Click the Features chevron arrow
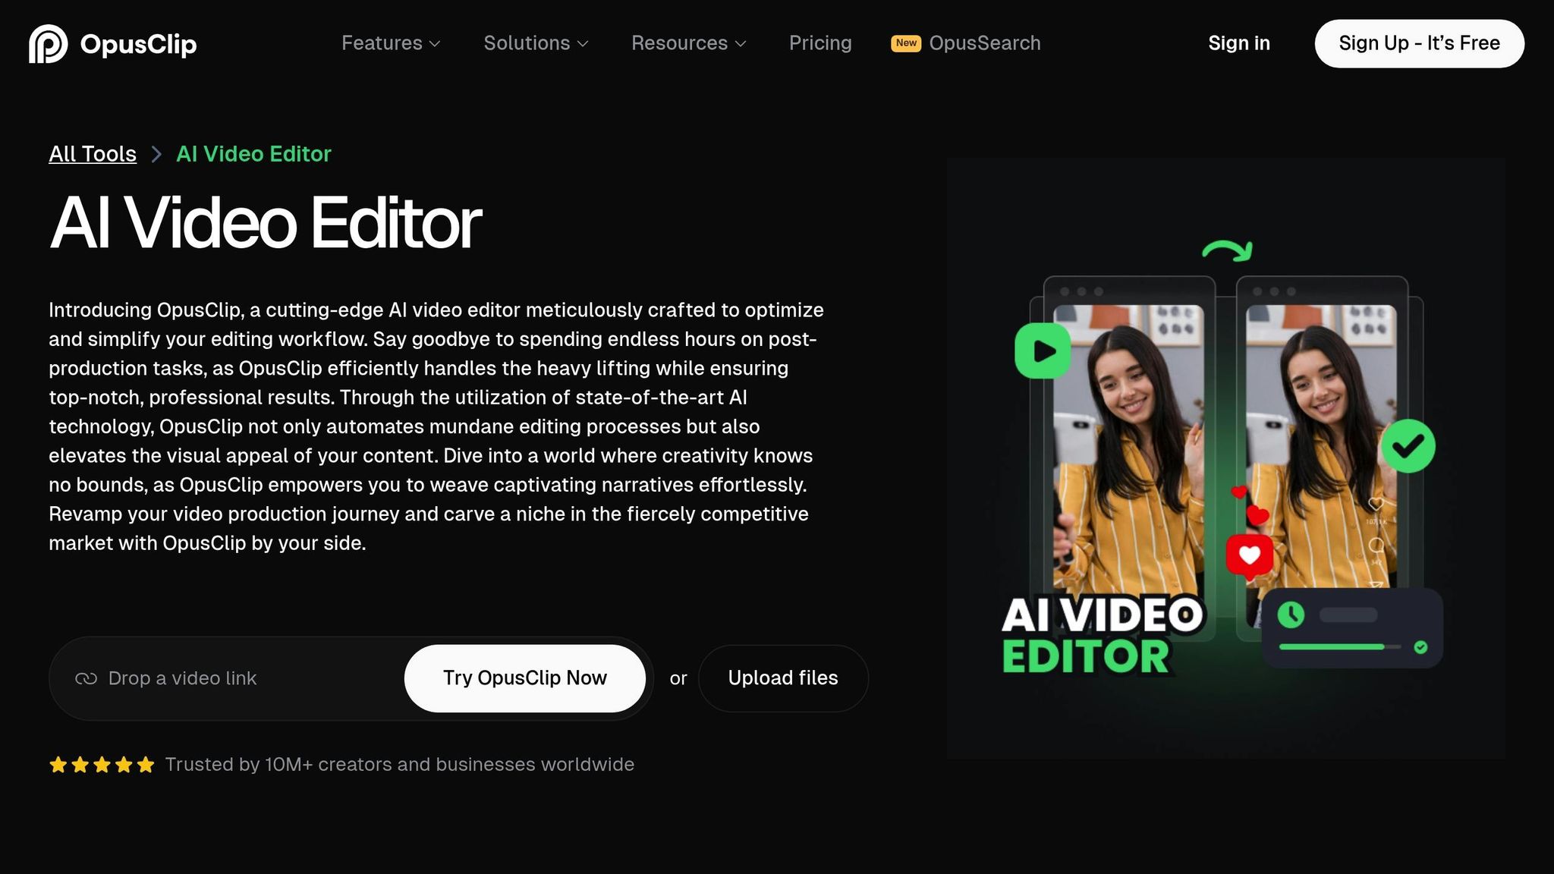 435,44
